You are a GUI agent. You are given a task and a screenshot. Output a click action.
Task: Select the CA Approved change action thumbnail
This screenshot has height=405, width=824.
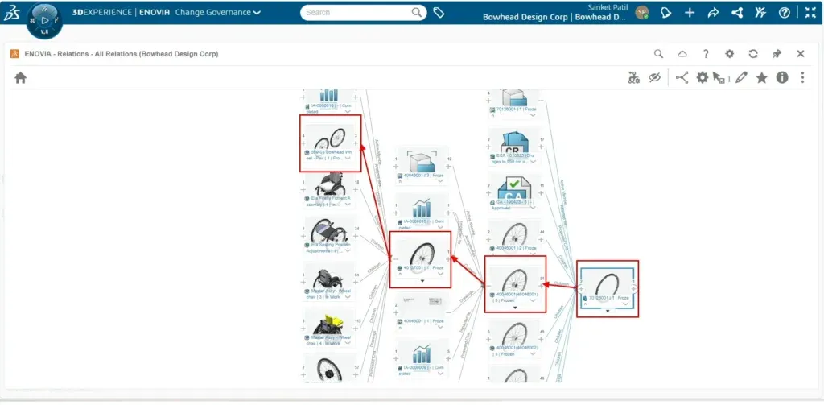coord(515,188)
